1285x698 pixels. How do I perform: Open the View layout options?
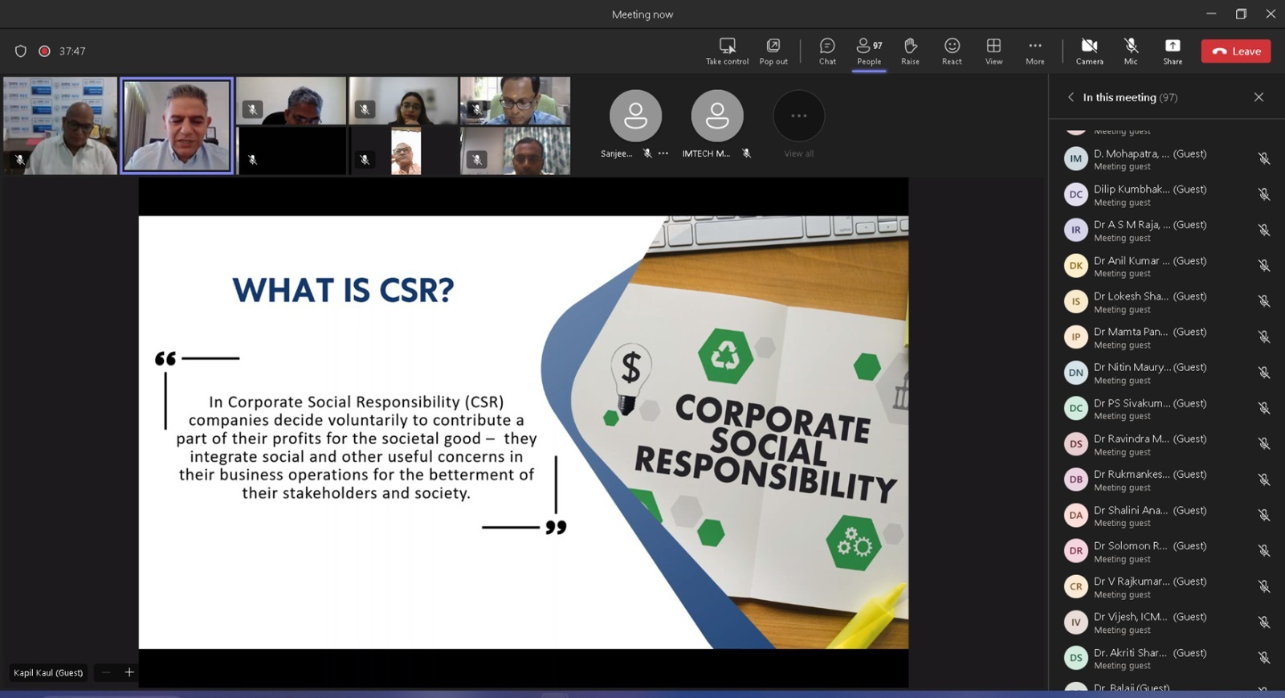pos(993,51)
